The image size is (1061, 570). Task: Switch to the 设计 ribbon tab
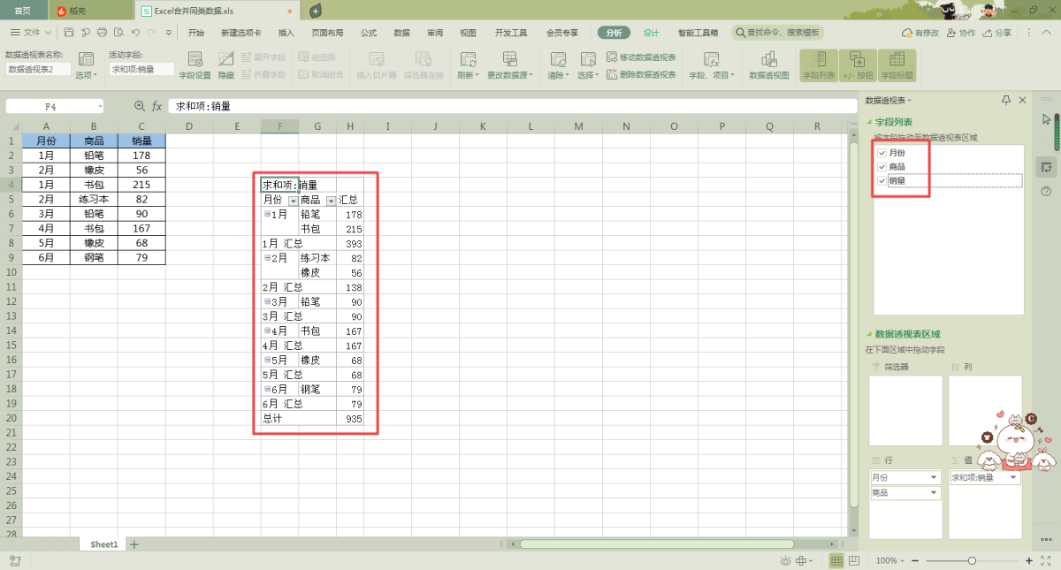[x=651, y=33]
